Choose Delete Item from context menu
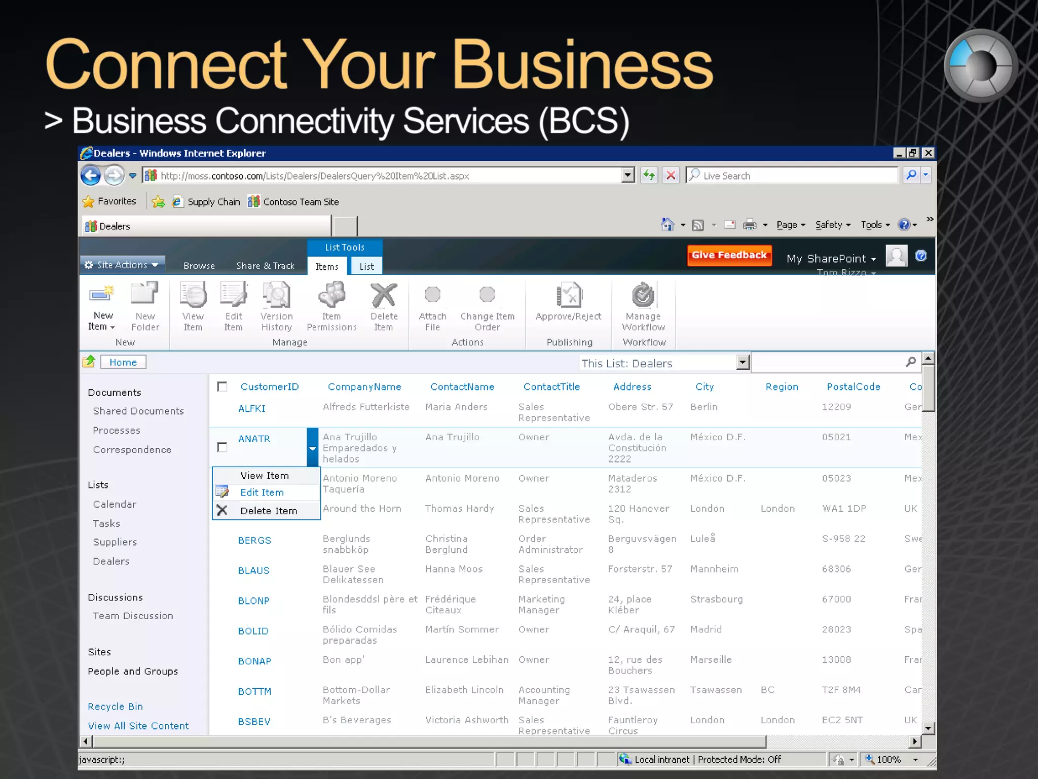 click(269, 511)
